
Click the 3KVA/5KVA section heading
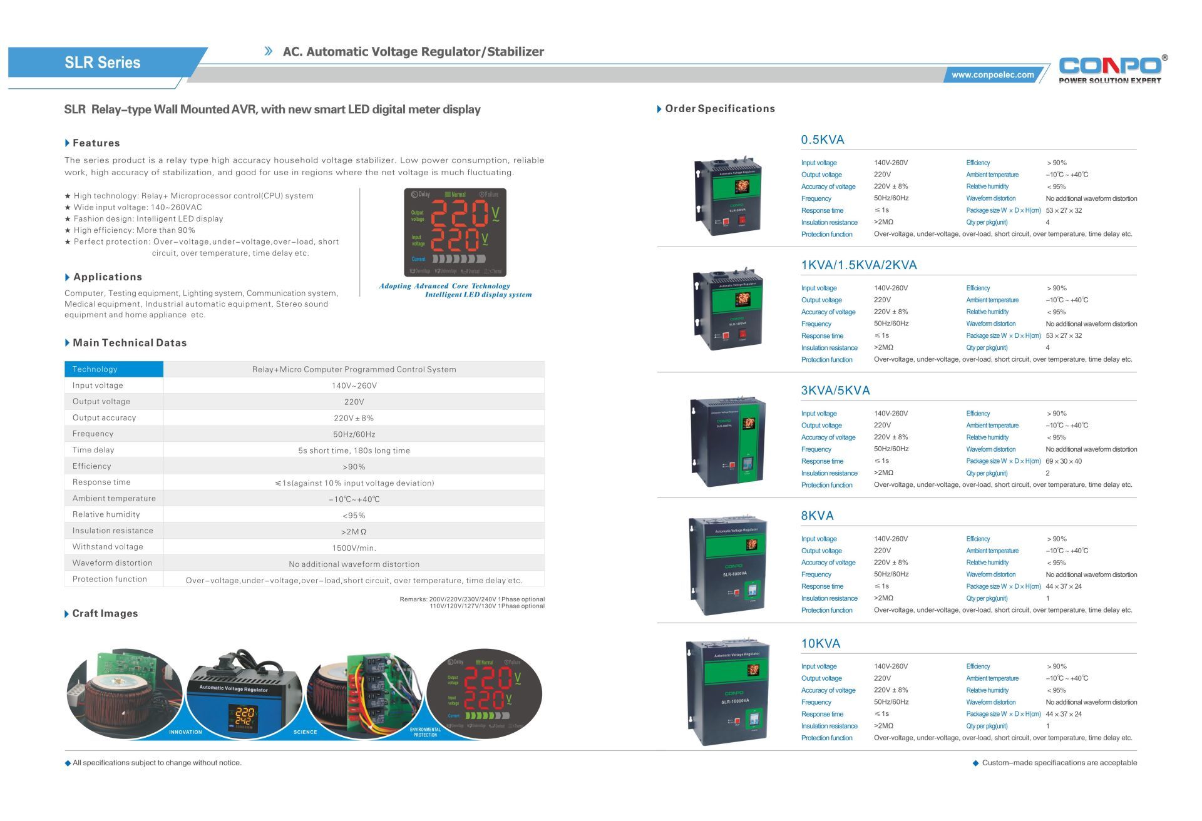tap(835, 390)
